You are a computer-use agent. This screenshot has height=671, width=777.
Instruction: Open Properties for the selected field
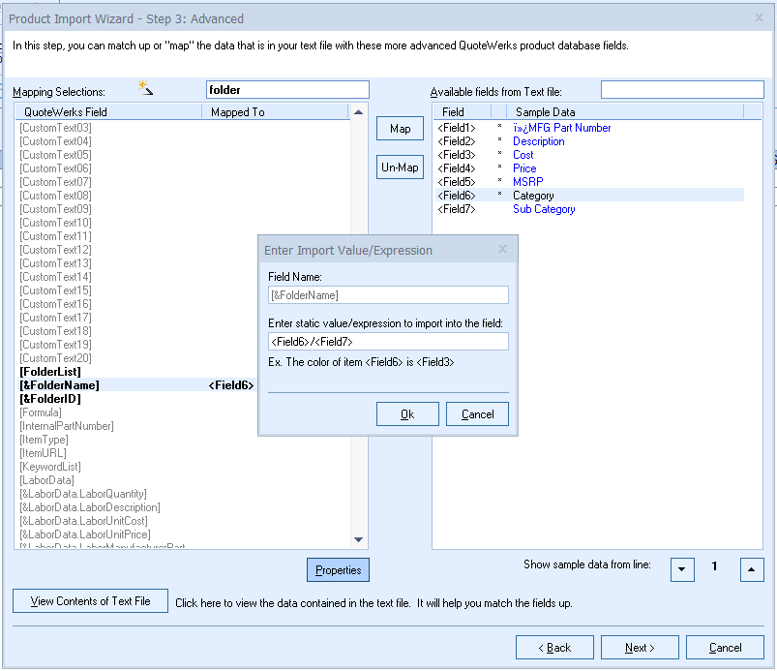[x=338, y=570]
